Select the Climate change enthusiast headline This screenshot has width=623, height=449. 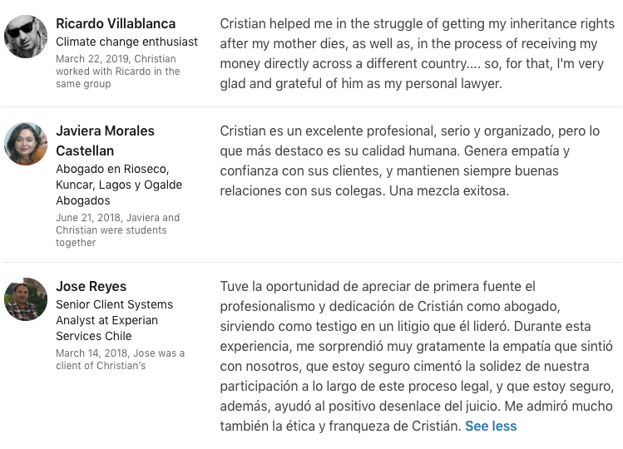126,42
